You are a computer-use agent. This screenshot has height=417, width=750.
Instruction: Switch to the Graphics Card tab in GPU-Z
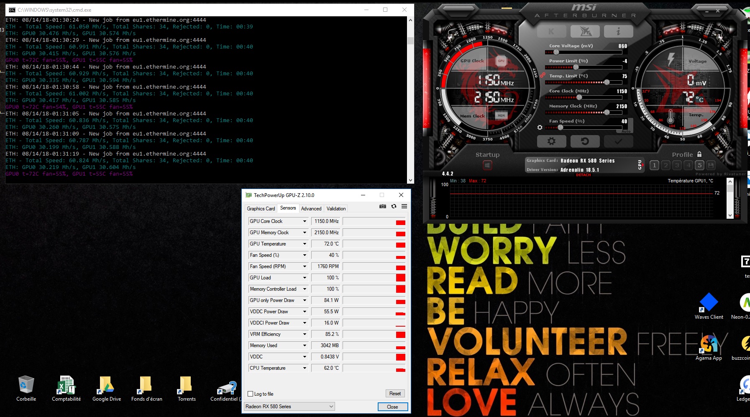coord(261,208)
